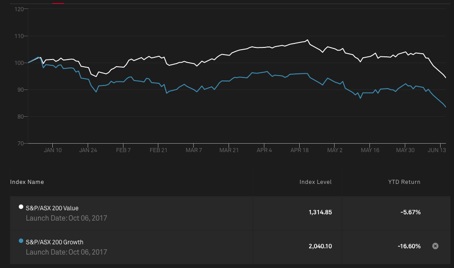Click the blue dot beside S&P/ASX 200 Growth
This screenshot has height=268, width=454.
(21, 241)
